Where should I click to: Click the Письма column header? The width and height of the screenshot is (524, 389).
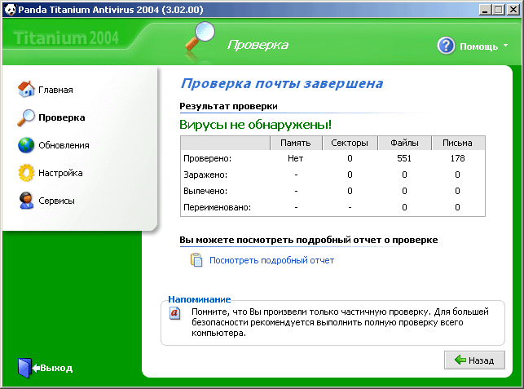tap(457, 143)
